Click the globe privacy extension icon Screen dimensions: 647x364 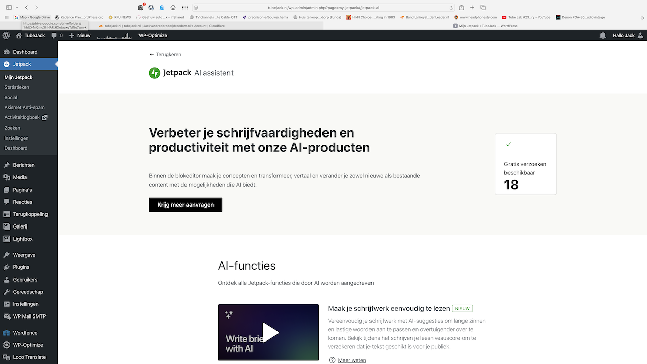click(x=151, y=8)
